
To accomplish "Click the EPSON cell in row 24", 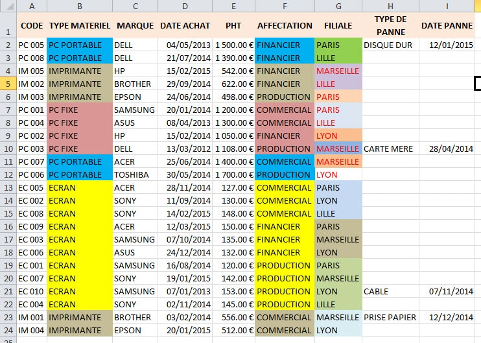I will 135,330.
